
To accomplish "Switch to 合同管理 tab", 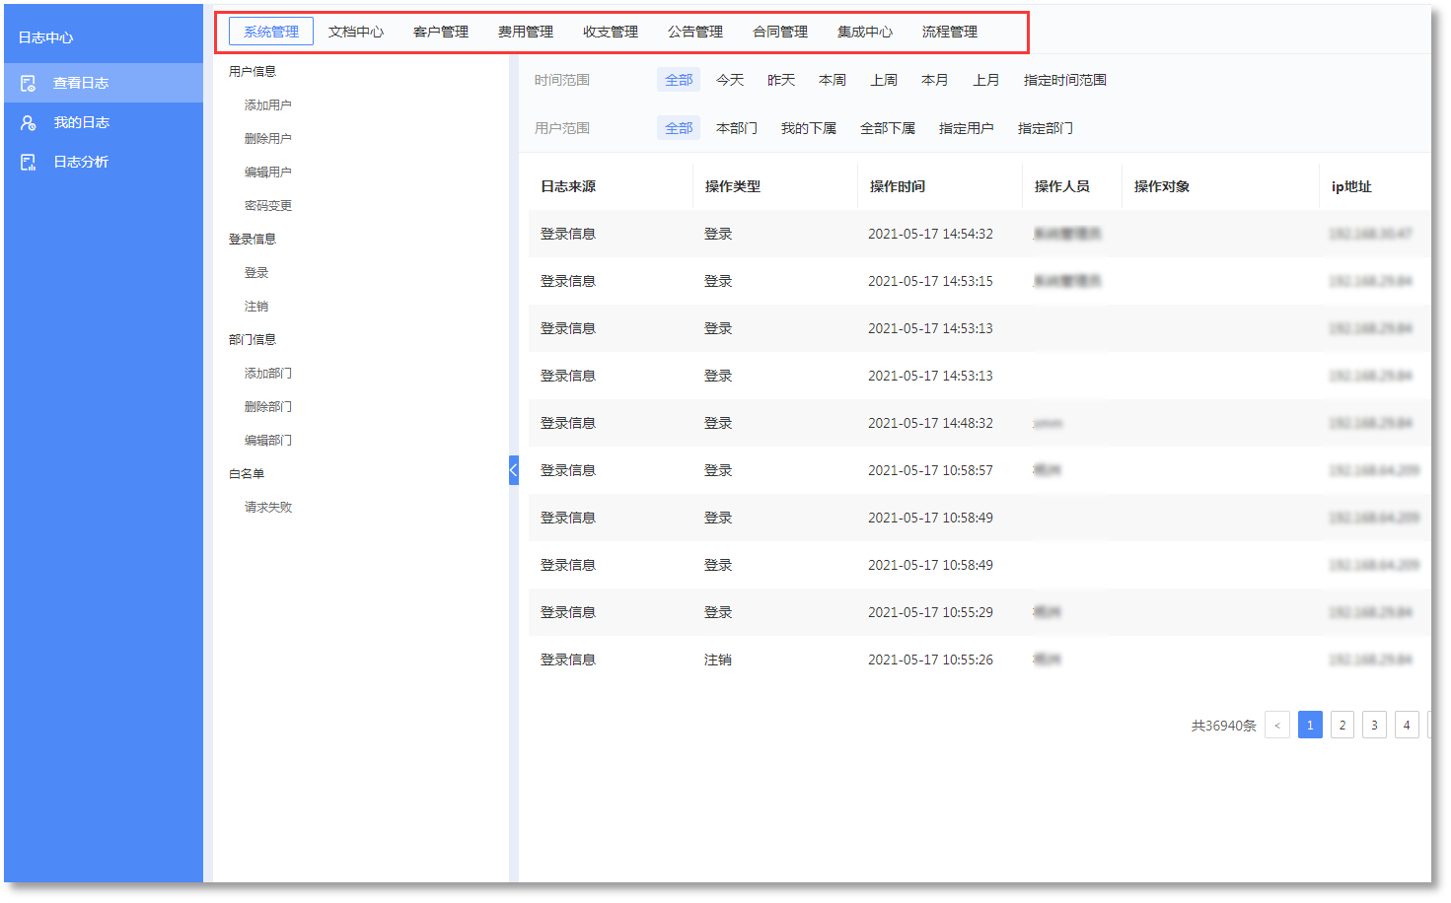I will point(780,32).
